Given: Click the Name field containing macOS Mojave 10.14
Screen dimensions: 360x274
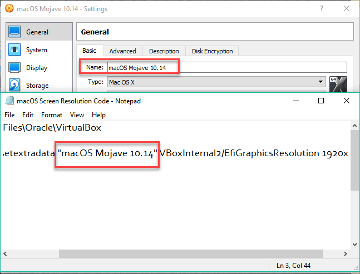Looking at the screenshot, I should [x=226, y=67].
